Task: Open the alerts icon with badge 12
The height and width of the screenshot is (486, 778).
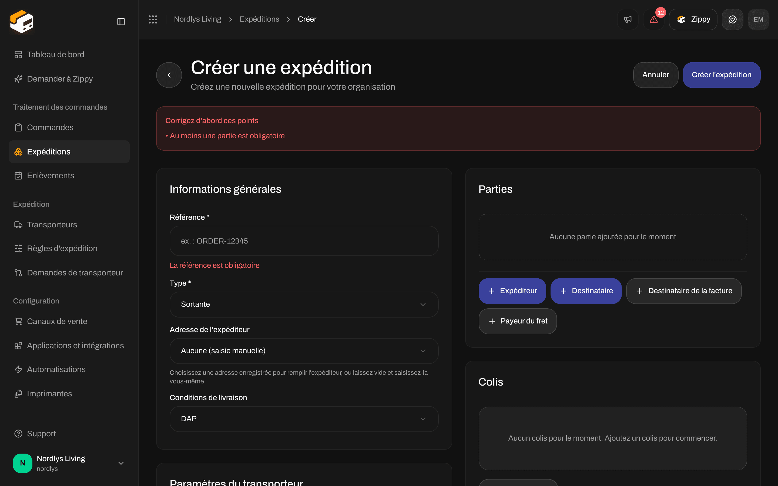Action: 653,19
